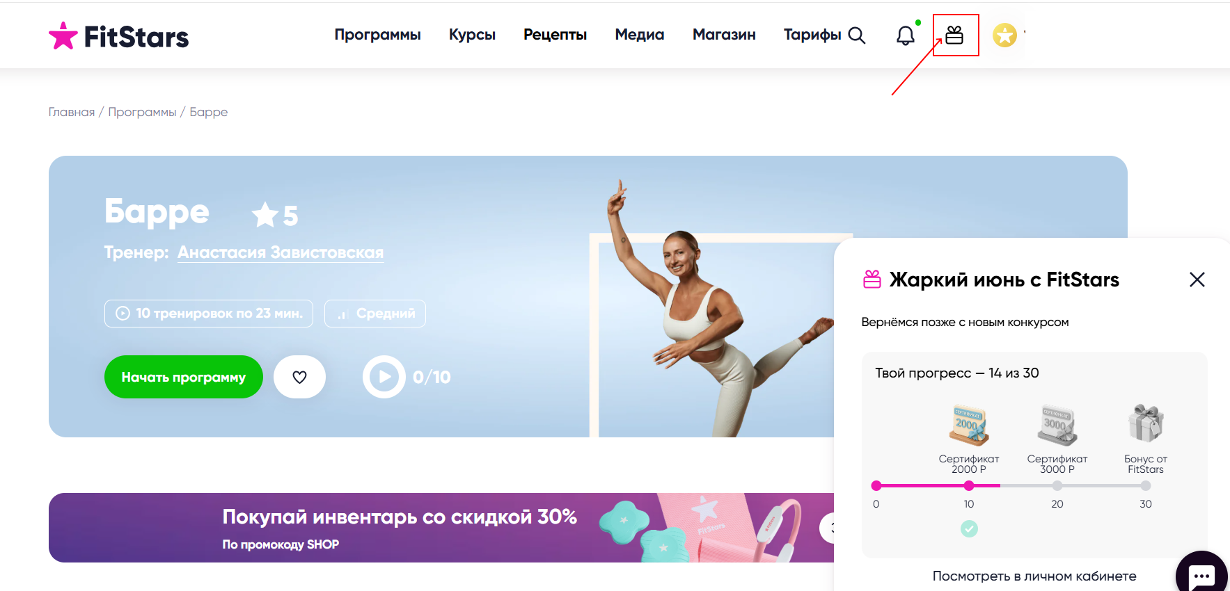Close the Жаркий июнь popup
This screenshot has height=591, width=1230.
(1197, 280)
